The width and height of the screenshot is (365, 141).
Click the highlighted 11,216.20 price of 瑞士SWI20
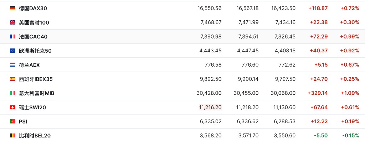[210, 107]
